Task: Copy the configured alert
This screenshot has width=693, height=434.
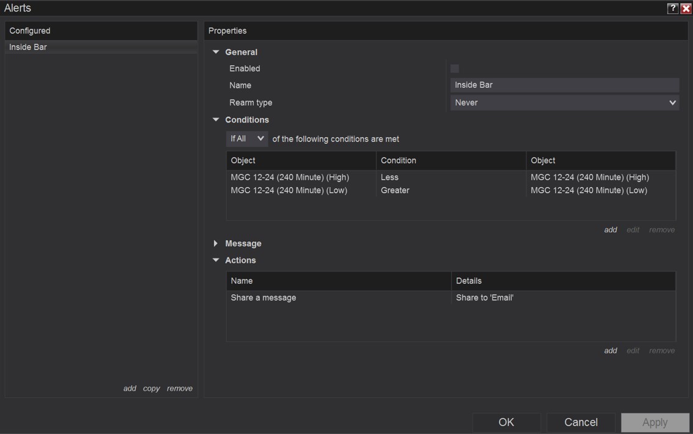Action: point(151,388)
